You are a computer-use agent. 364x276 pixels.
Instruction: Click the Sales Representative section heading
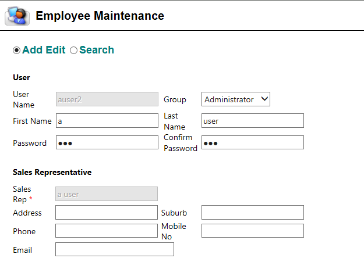pos(52,172)
